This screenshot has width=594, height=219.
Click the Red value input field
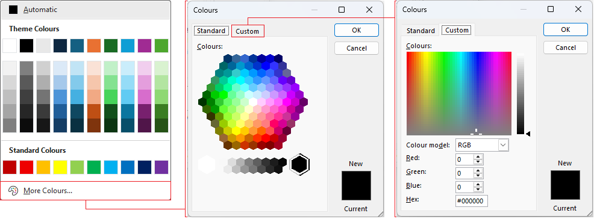click(x=465, y=159)
